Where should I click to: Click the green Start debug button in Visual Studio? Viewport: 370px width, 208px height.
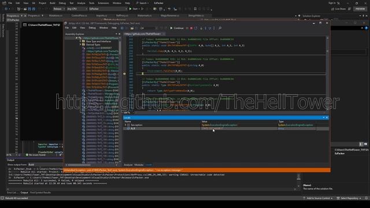click(134, 9)
